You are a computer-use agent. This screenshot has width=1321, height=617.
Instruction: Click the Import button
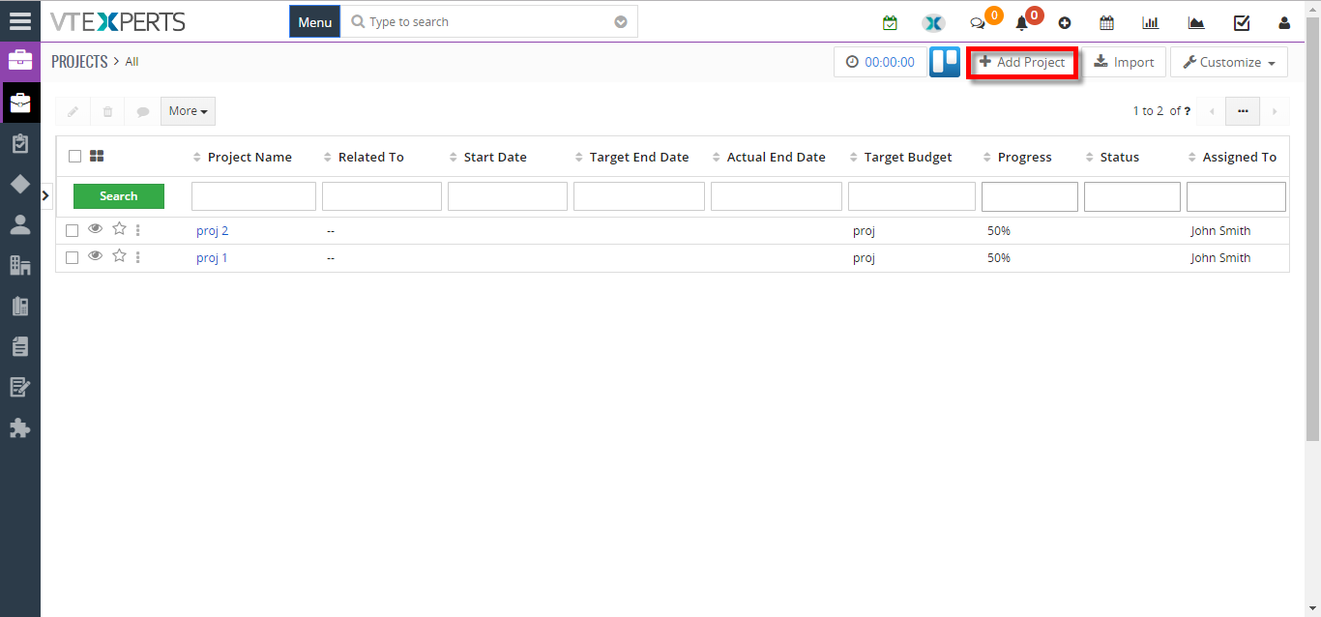tap(1124, 62)
